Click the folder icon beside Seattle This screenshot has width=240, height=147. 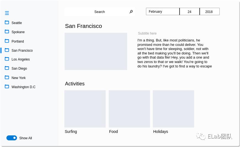point(7,22)
